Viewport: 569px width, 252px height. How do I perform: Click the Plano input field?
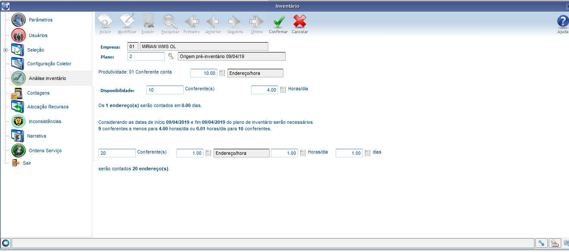point(146,56)
